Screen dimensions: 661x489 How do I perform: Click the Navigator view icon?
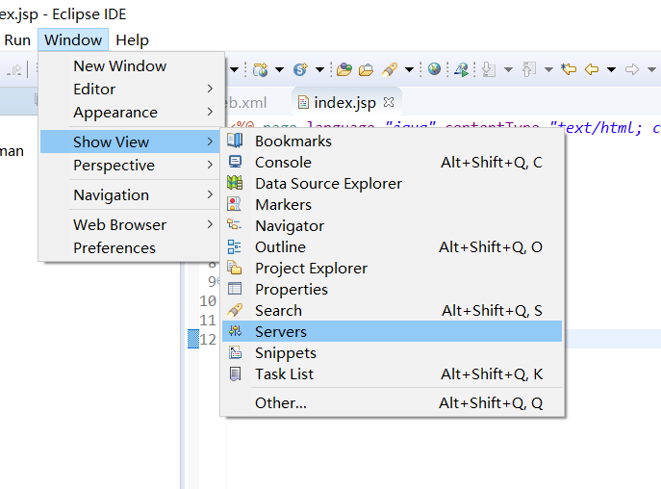tap(235, 224)
